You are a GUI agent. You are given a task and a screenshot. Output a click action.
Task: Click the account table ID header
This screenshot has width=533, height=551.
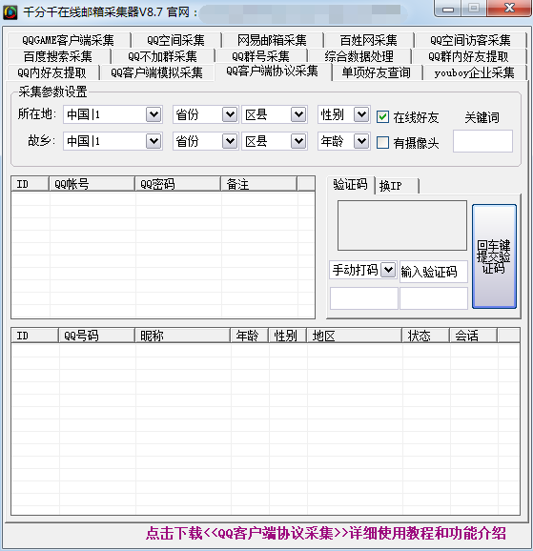pos(31,184)
